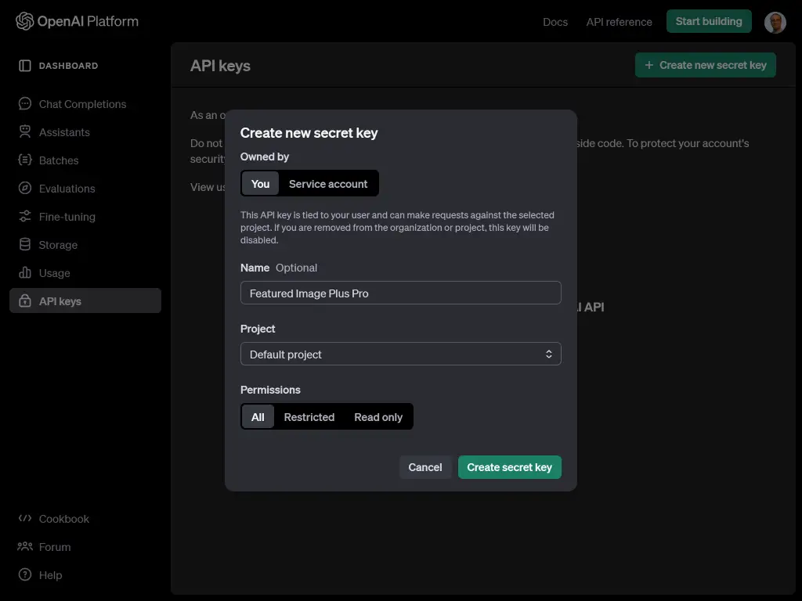
Task: Click the DASHBOARD heading label
Action: pyautogui.click(x=69, y=66)
